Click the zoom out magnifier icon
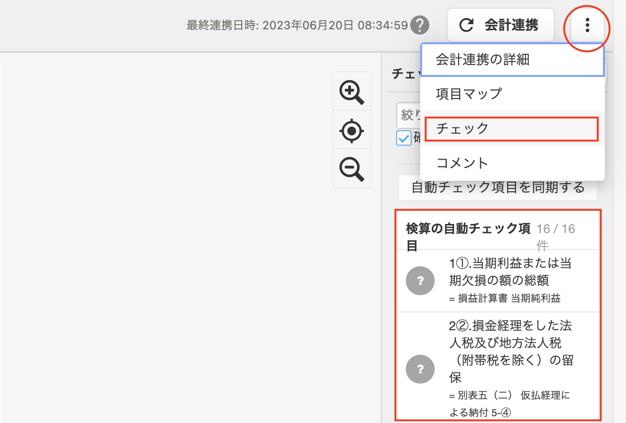Viewport: 626px width, 423px height. tap(352, 169)
